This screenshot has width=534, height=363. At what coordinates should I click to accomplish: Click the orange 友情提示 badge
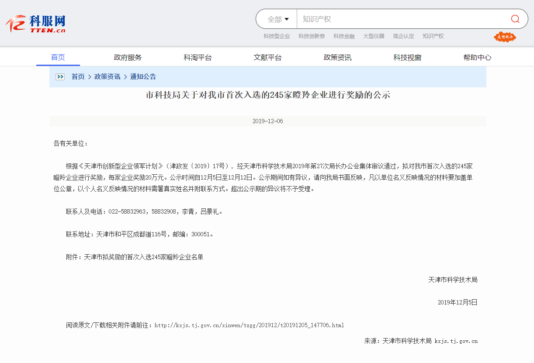coord(505,37)
